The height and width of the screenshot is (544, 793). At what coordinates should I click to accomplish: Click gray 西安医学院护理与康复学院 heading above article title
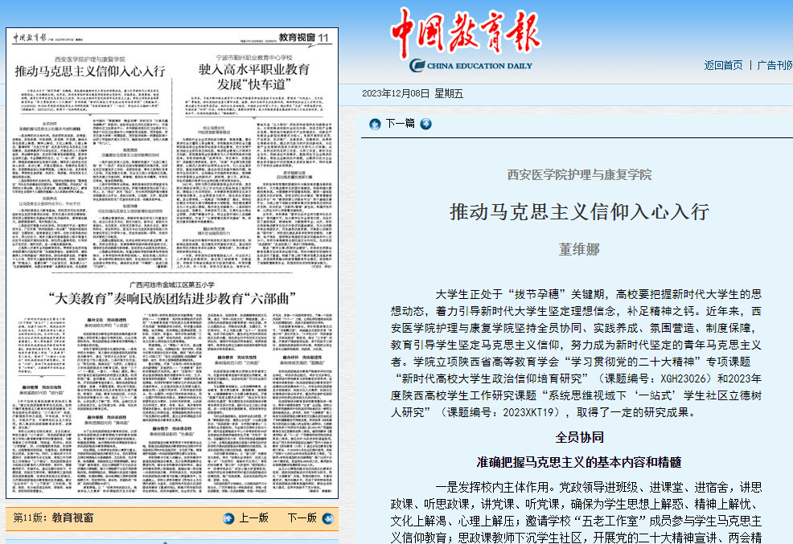580,174
